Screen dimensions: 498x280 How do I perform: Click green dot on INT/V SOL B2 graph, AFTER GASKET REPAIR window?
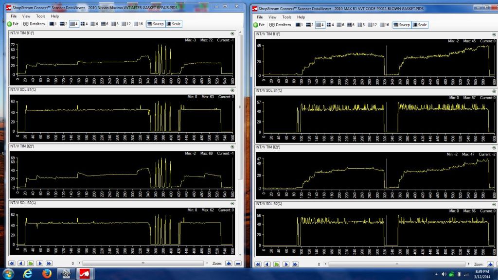(232, 204)
